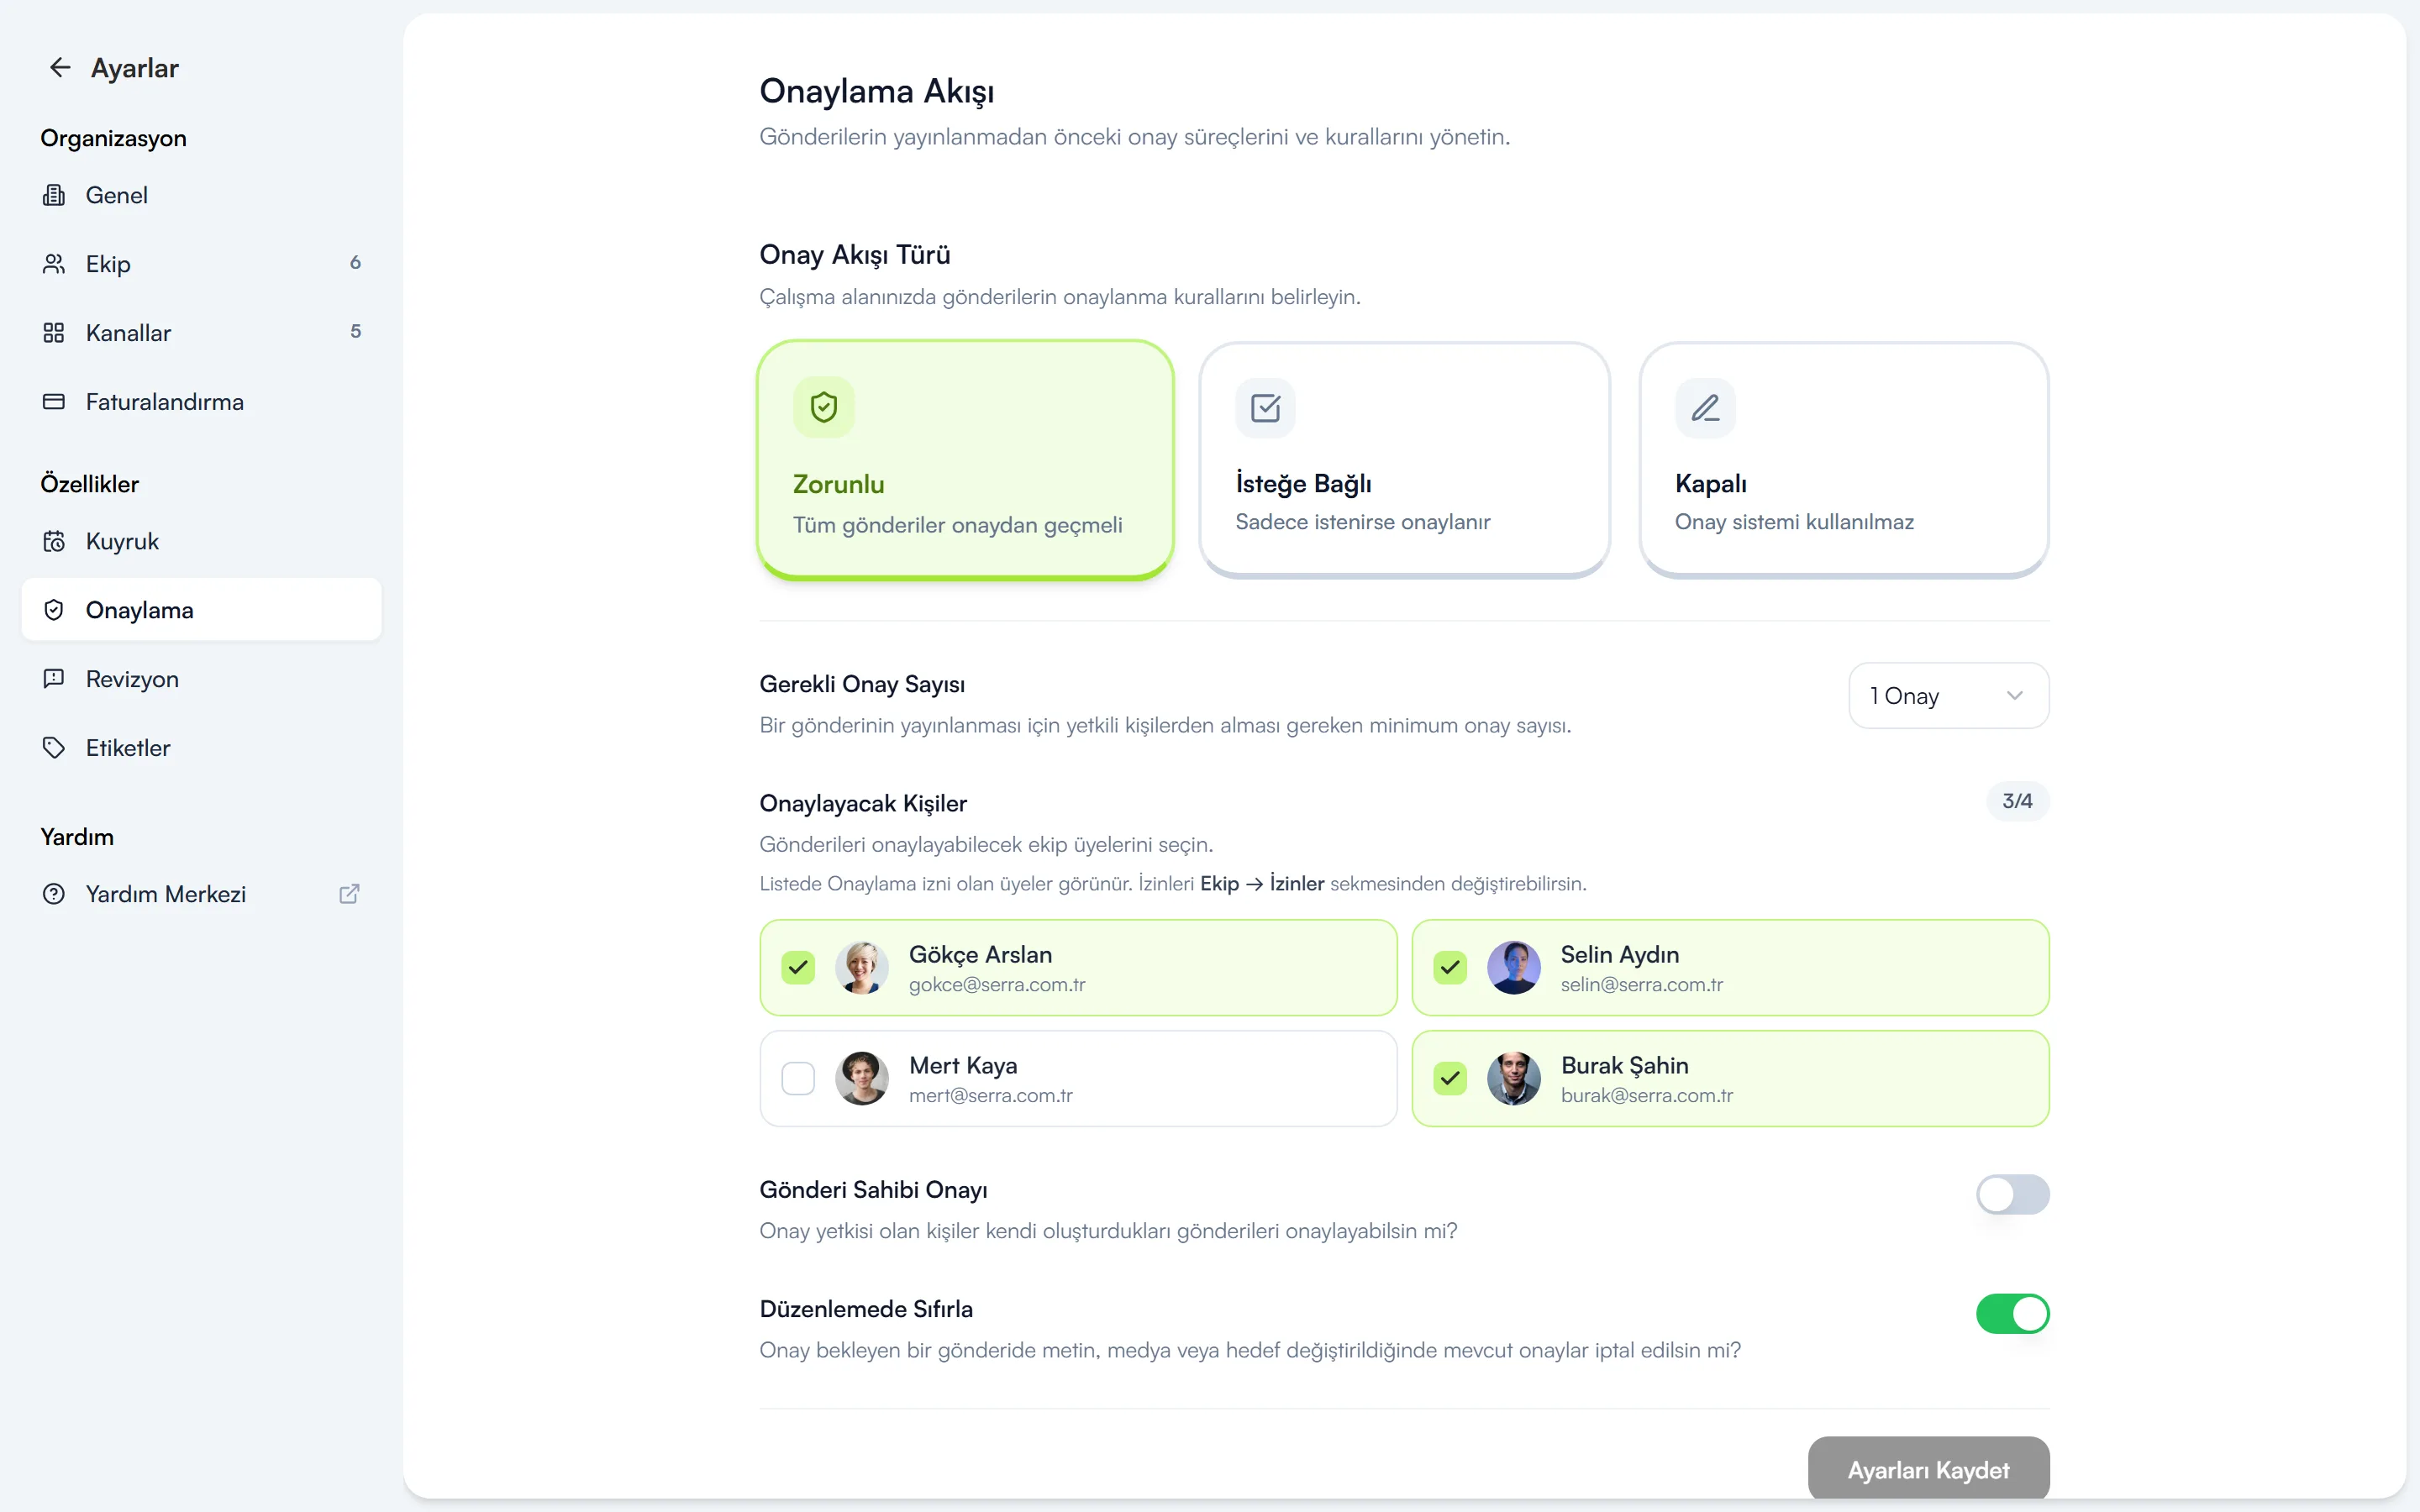This screenshot has height=1512, width=2420.
Task: Uncheck Gökçe Arslan's approver checkbox
Action: click(798, 967)
